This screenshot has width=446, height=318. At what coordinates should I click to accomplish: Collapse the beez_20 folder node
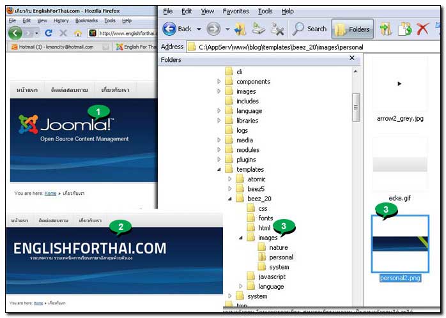point(230,199)
